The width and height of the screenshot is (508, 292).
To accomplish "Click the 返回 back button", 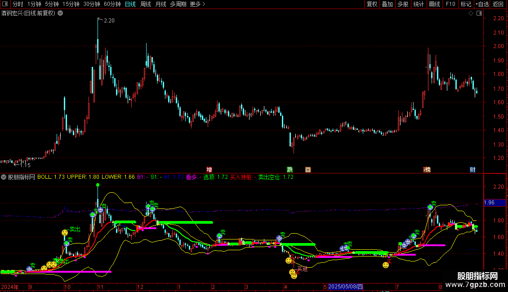I will click(x=498, y=4).
